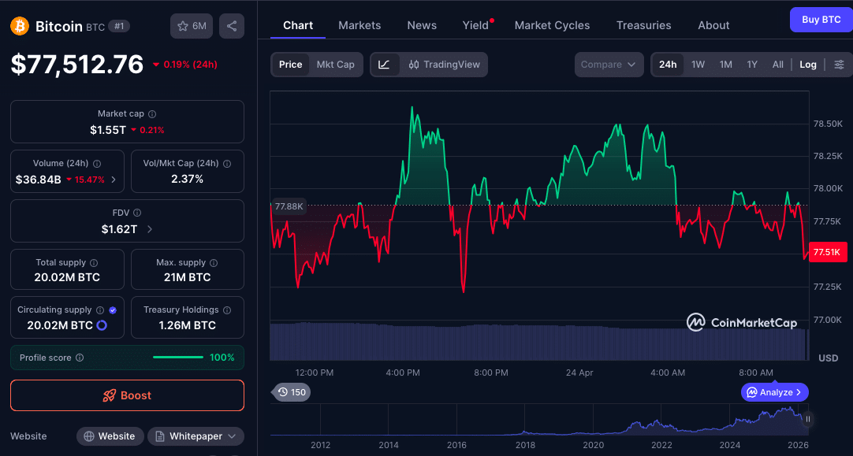Click the $1.62T FDV value
853x456 pixels.
click(x=119, y=229)
